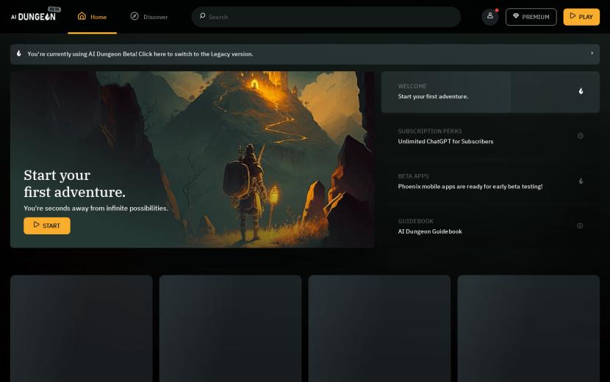Click the flame icon in Welcome card
Image resolution: width=610 pixels, height=382 pixels.
[x=581, y=91]
